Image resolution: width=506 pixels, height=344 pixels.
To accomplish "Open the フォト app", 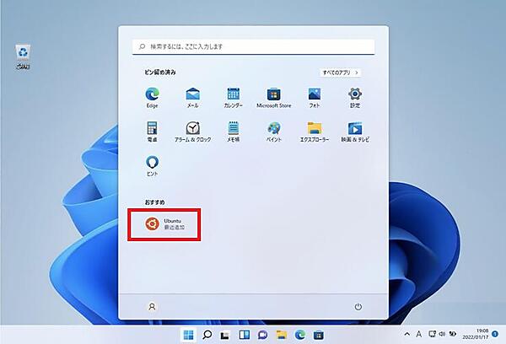I will [315, 98].
